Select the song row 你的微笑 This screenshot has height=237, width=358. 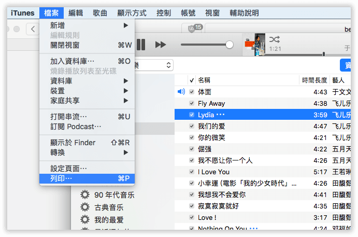click(x=263, y=137)
